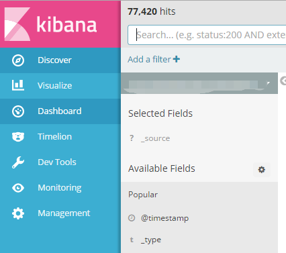Viewport: 286px width, 253px height.
Task: Open the Timelion section
Action: click(x=60, y=137)
